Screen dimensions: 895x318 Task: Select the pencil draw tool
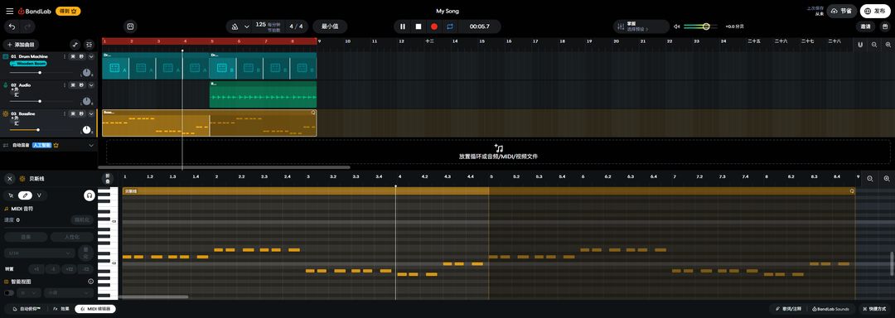[26, 195]
